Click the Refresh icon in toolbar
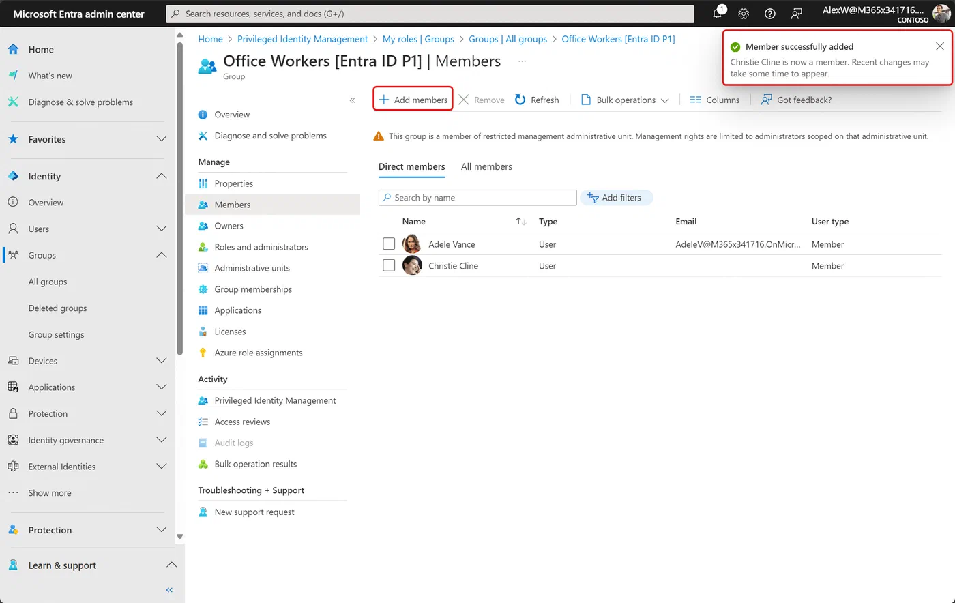The height and width of the screenshot is (603, 955). pos(520,100)
